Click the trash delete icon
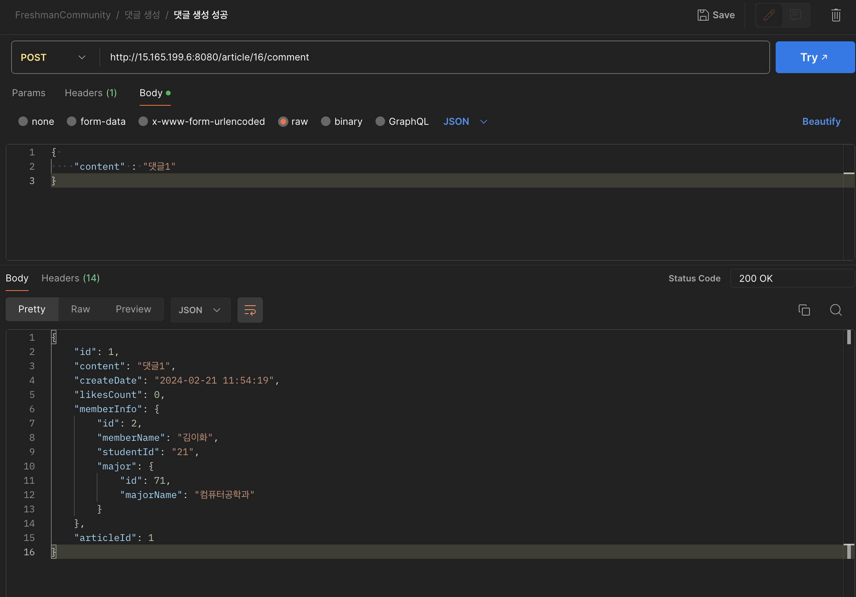Screen dimensions: 856x597 point(836,15)
